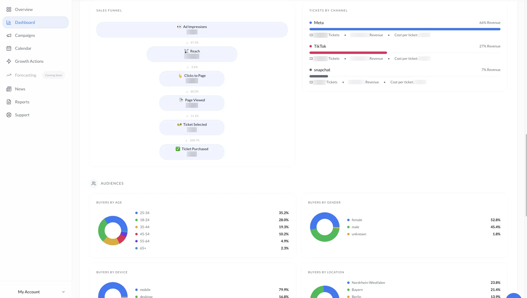The image size is (527, 298).
Task: Click the green checkmark on Ticket Purchased
Action: pos(178,149)
